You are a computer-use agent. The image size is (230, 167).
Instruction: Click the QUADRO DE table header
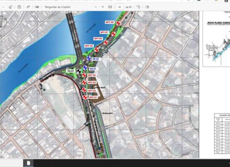(222, 115)
